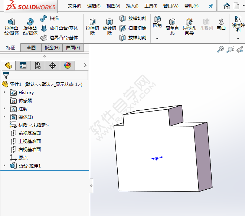This screenshot has height=216, width=245.
Task: Choose the Boundary Boss/Base (边界凸台/基体) tool
Action: 59,38
